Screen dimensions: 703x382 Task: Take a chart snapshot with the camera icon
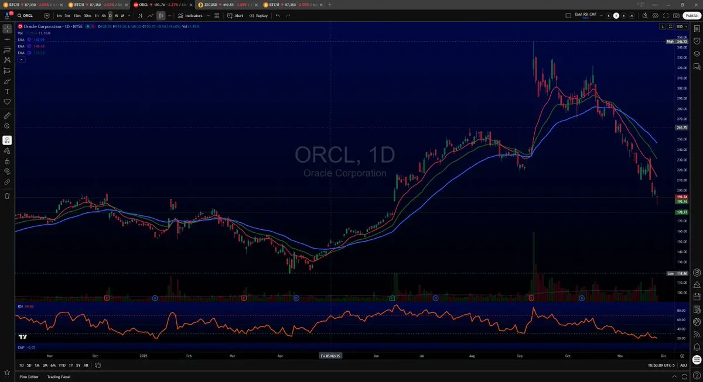[677, 16]
